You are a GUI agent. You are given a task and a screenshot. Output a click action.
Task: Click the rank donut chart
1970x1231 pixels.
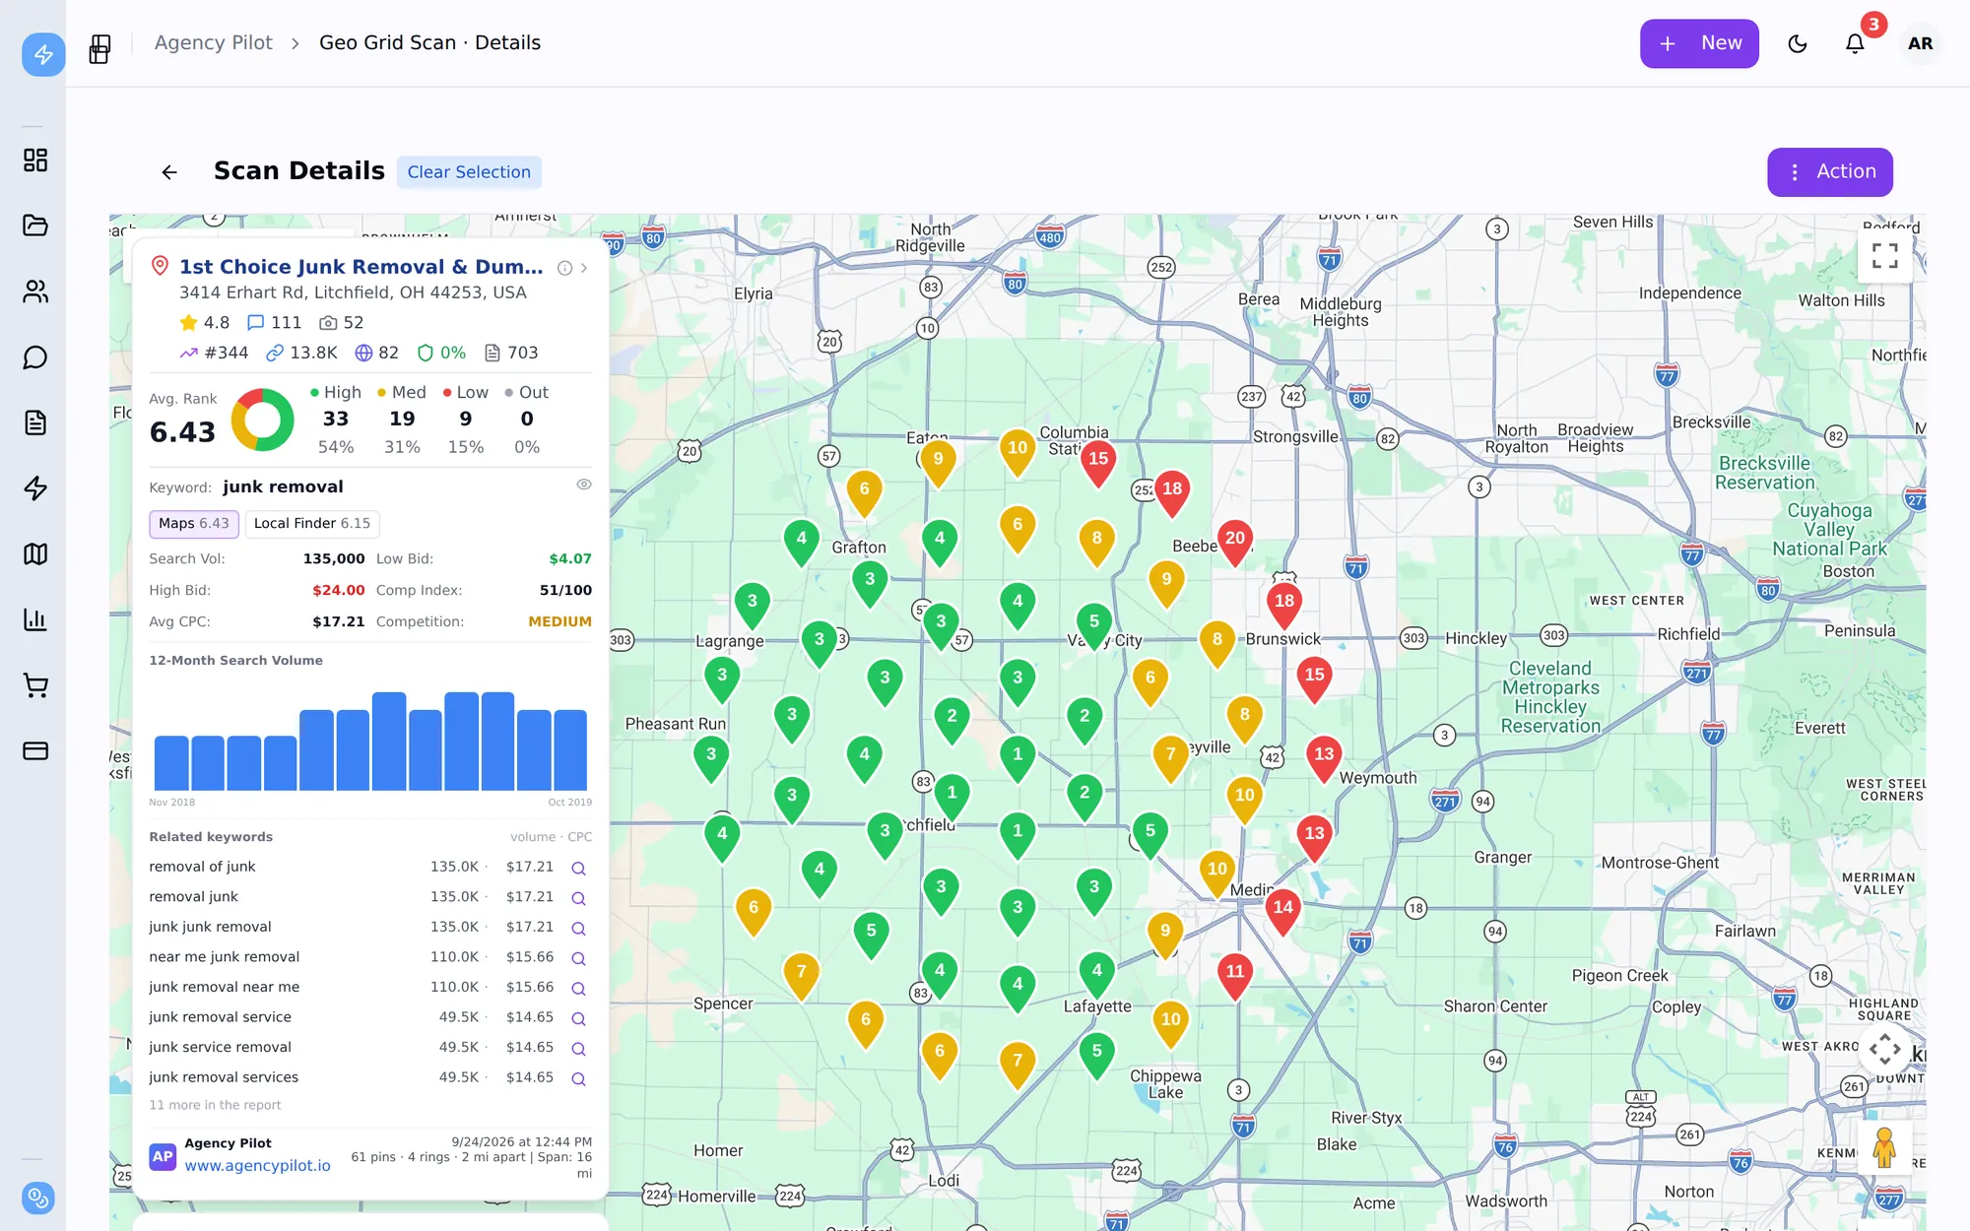pos(263,420)
